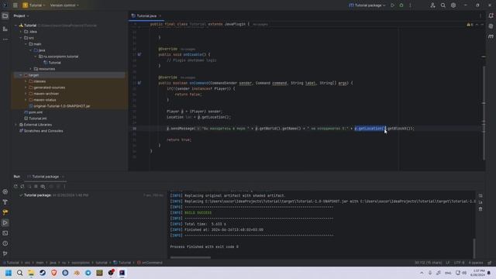Open the Version control dropdown

(64, 5)
